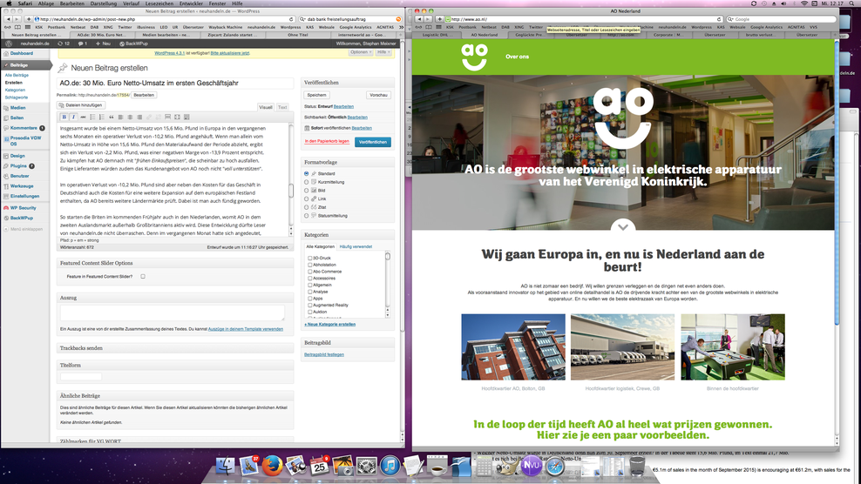Open comments bubble in admin bar
The height and width of the screenshot is (484, 861).
[83, 44]
